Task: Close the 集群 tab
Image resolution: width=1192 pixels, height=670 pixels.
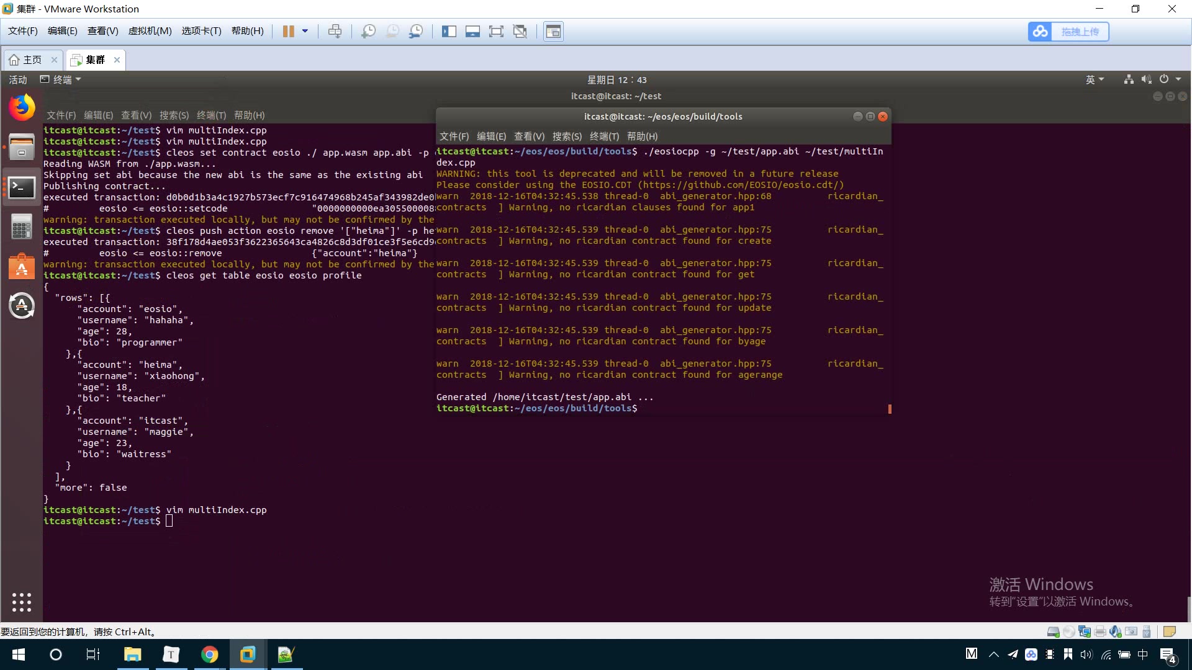Action: [x=117, y=60]
